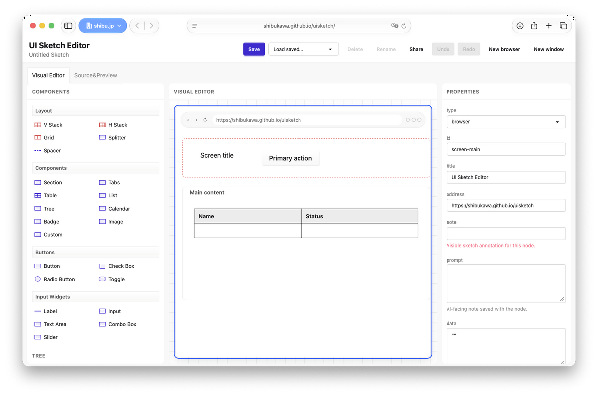Pick the Slider widget icon

[x=38, y=337]
